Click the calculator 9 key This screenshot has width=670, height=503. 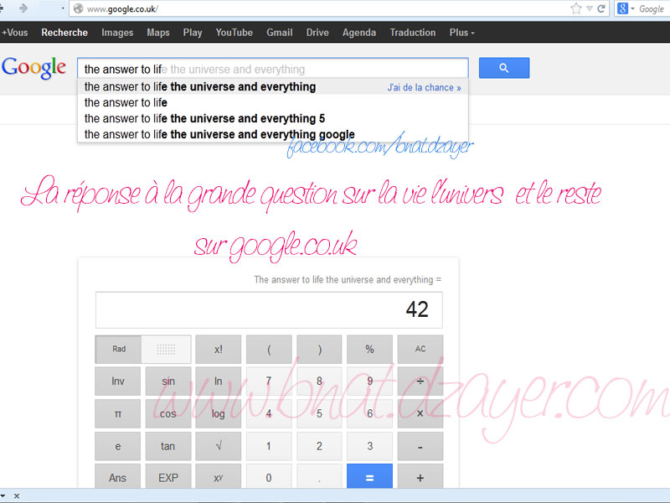pyautogui.click(x=369, y=381)
